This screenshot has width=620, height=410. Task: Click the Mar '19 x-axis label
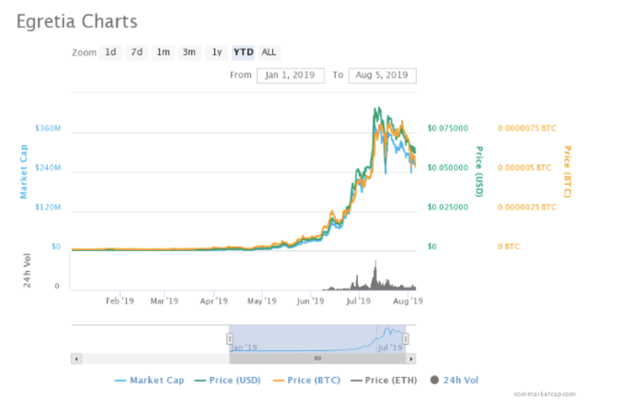pyautogui.click(x=164, y=301)
